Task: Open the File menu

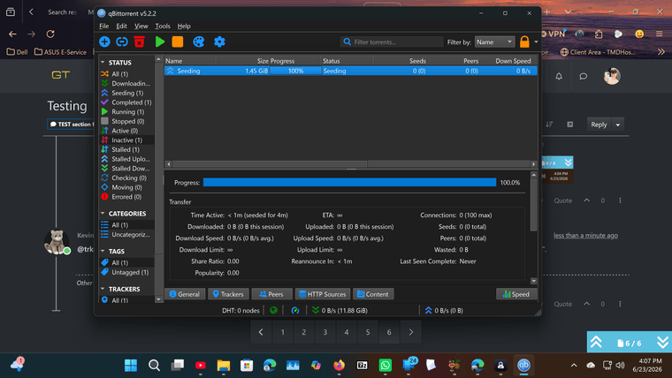Action: [x=104, y=26]
